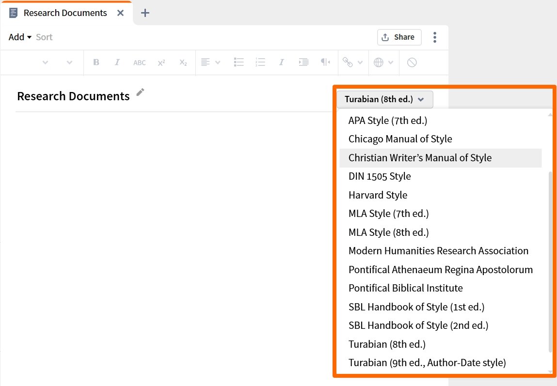Choose APA Style (7th ed.)
Screen dimensions: 557x386
pyautogui.click(x=441, y=121)
